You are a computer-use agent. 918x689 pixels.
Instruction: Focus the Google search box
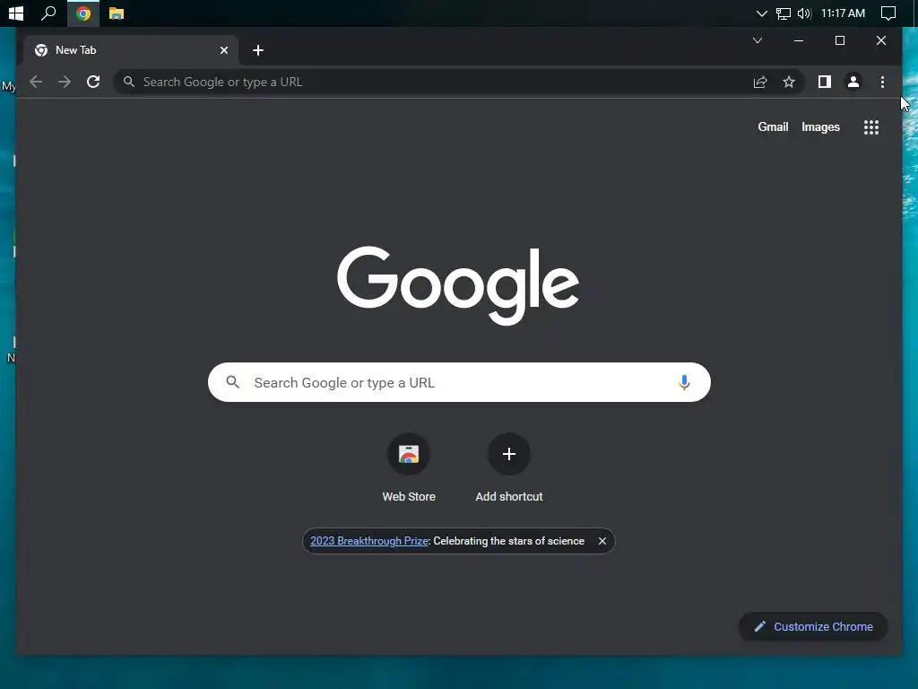click(x=459, y=382)
